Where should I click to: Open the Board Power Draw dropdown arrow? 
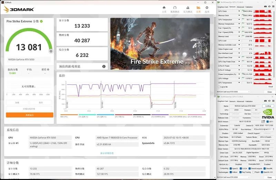[239, 57]
